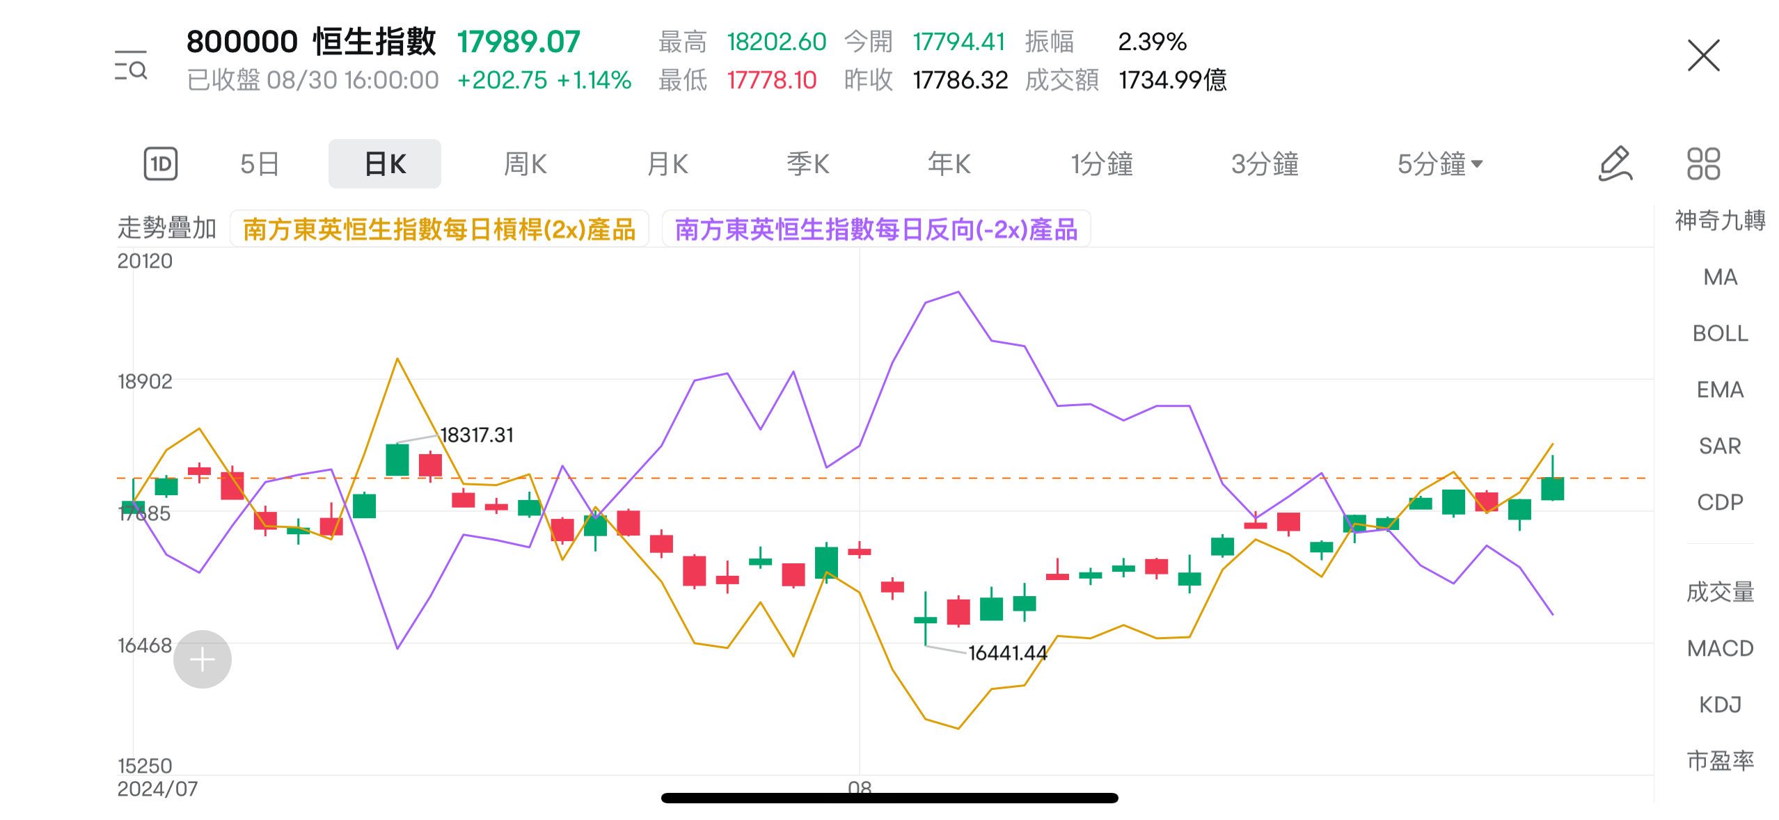Click the plus button on the chart
The image size is (1779, 820).
tap(202, 659)
